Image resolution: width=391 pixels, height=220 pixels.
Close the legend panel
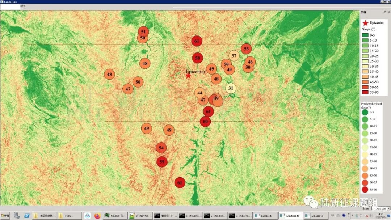point(388,12)
